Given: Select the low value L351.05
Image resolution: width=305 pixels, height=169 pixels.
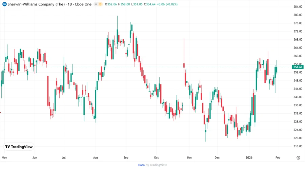Looking at the screenshot, I should click(x=137, y=4).
